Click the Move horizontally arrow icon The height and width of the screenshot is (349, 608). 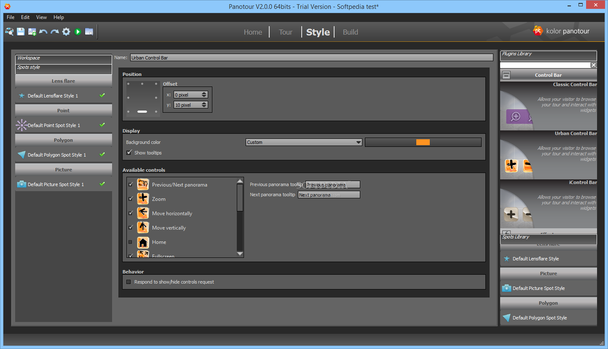point(143,213)
